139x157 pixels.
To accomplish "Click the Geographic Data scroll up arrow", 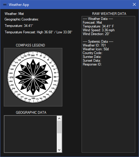I will (59, 118).
